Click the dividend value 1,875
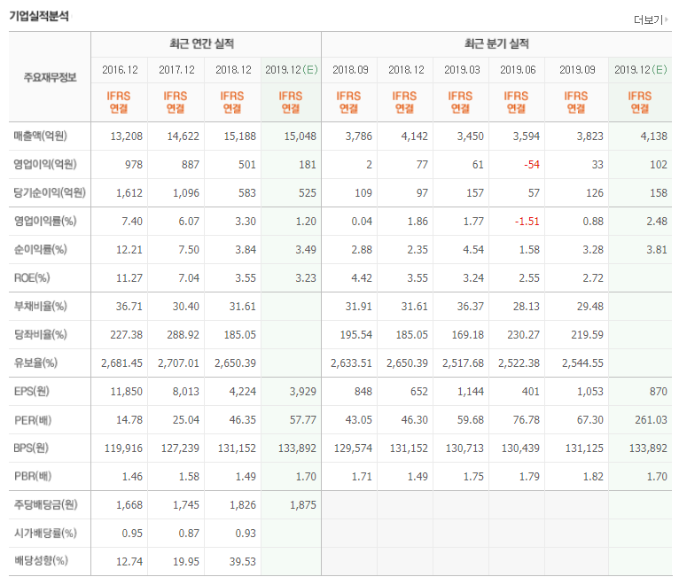 click(302, 505)
